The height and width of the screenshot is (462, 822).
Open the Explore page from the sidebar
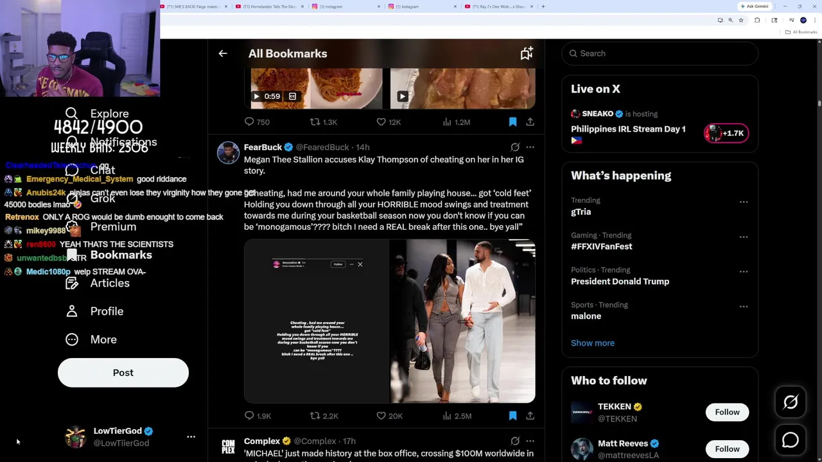(98, 114)
